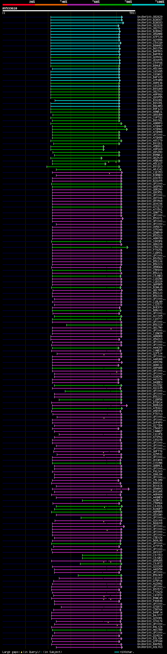Select the UniRef100_B9WC45 label
167x654 pixels.
[150, 598]
